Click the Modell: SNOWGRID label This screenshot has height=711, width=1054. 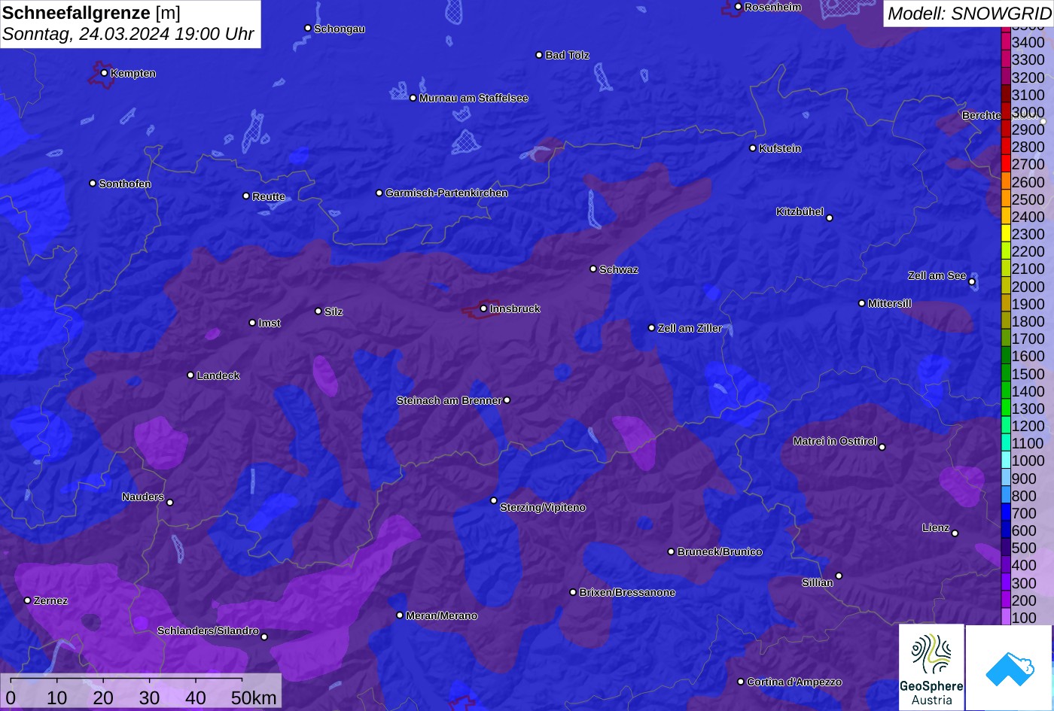(x=968, y=14)
